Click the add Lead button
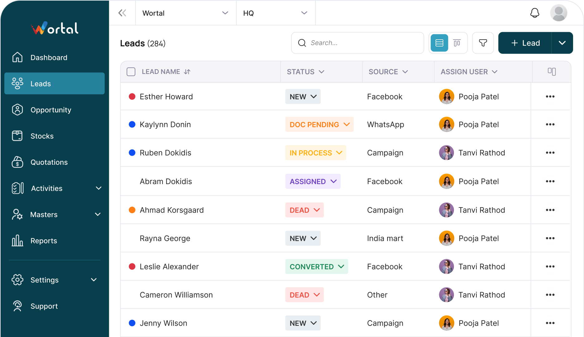This screenshot has height=337, width=584. click(x=525, y=43)
